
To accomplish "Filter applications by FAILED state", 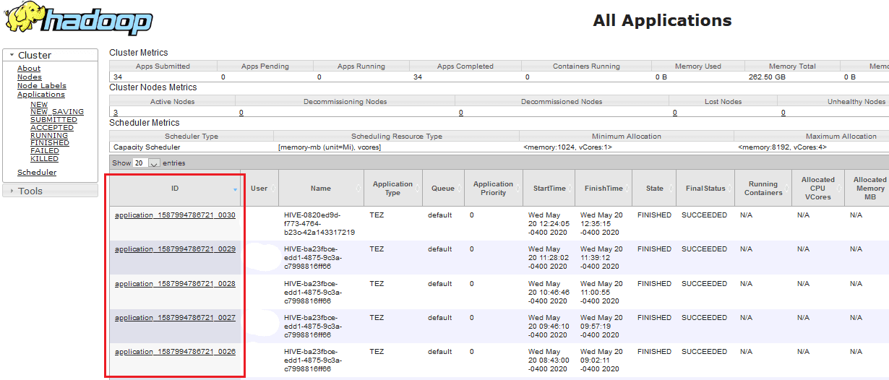I will (45, 151).
